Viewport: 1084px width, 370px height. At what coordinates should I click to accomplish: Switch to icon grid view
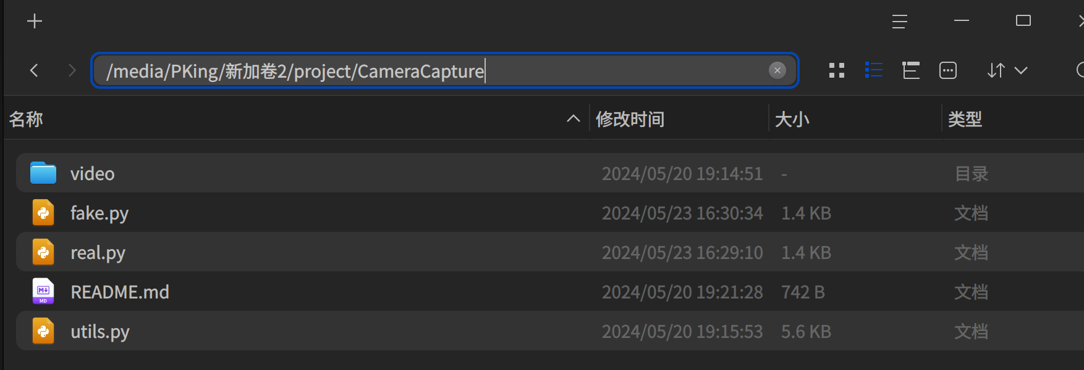point(836,70)
